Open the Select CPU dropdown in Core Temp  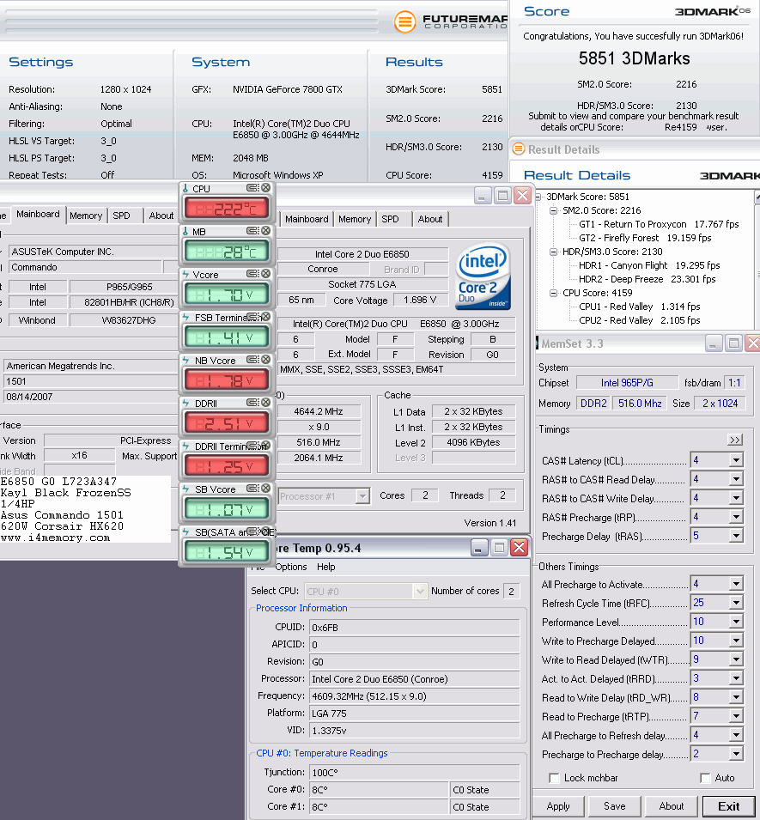pyautogui.click(x=419, y=591)
